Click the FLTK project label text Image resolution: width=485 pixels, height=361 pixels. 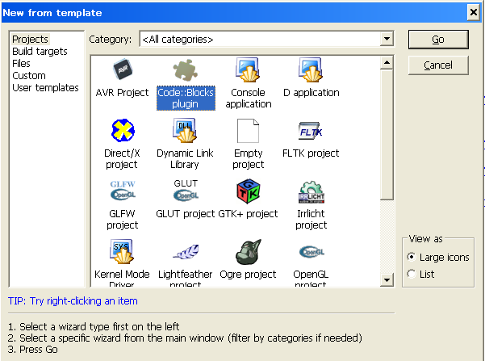click(x=311, y=153)
